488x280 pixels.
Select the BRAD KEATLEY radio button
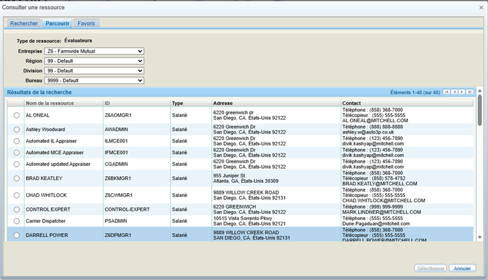pyautogui.click(x=16, y=179)
